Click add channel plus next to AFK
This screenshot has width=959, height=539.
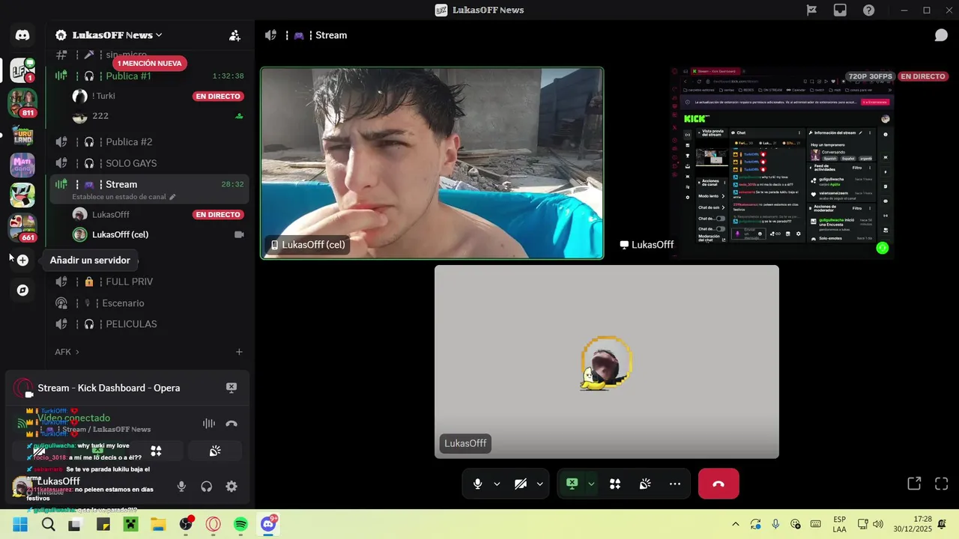[239, 352]
